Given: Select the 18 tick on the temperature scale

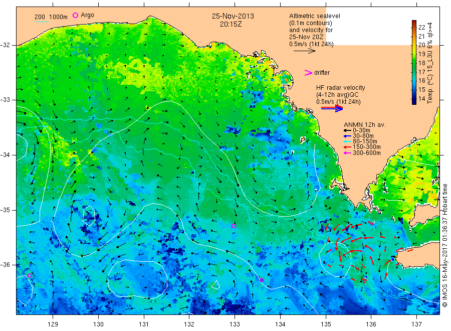Looking at the screenshot, I should click(421, 63).
